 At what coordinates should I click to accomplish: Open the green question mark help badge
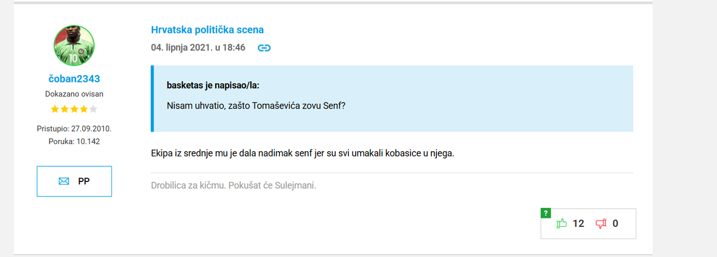click(546, 213)
